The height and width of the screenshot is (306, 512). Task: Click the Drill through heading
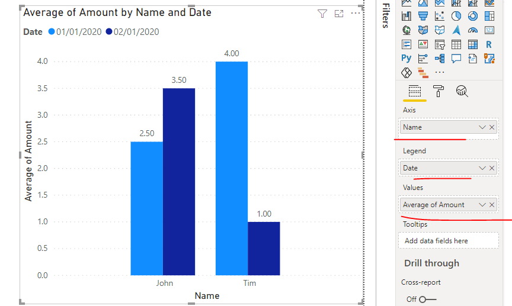431,263
